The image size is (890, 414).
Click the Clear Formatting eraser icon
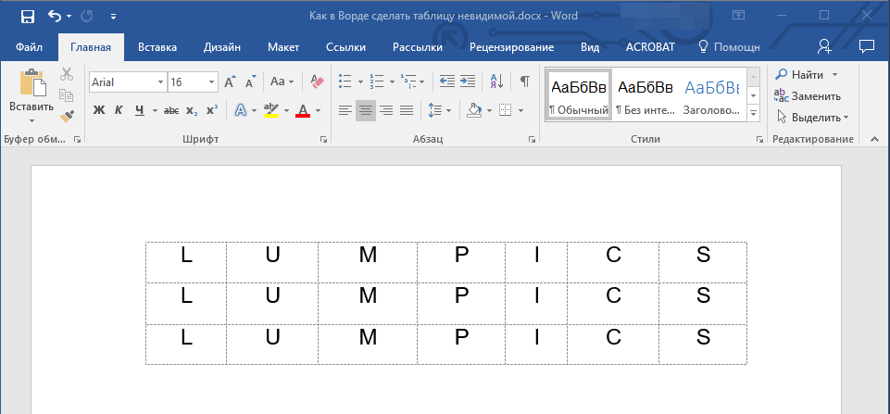coord(318,82)
